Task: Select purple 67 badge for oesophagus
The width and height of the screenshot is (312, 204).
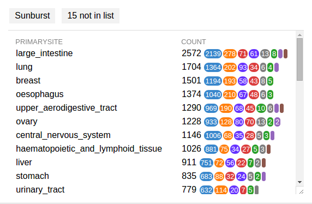Action: click(x=243, y=95)
